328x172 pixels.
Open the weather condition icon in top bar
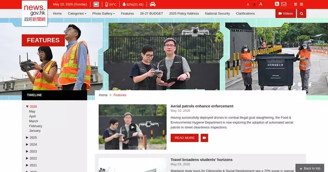point(96,4)
